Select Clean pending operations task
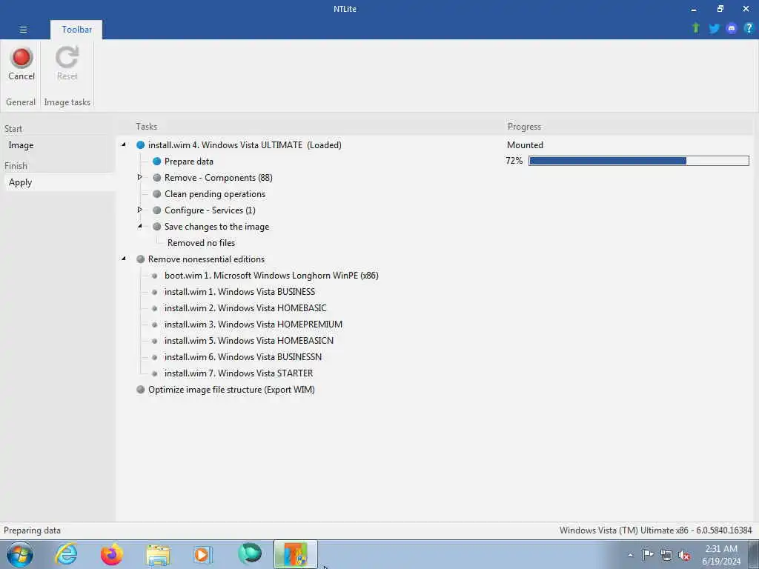The image size is (759, 569). pyautogui.click(x=215, y=194)
